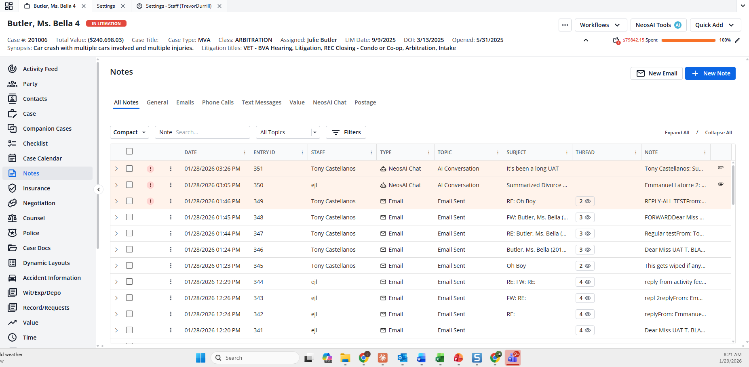Screen dimensions: 749x367
Task: Open Microsoft Teams from the taskbar
Action: pos(513,358)
